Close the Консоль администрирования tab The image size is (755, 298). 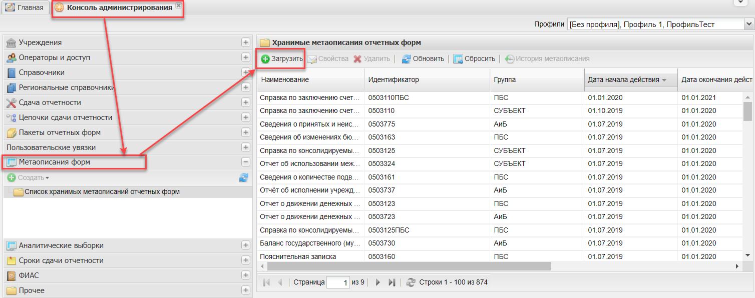tap(178, 6)
